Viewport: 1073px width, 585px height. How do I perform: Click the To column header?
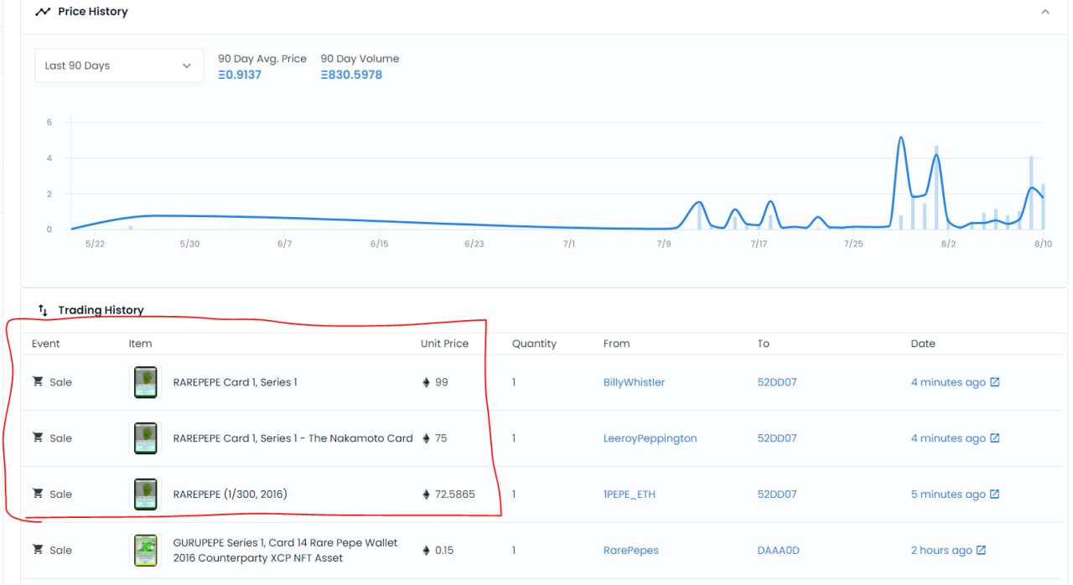pyautogui.click(x=763, y=344)
